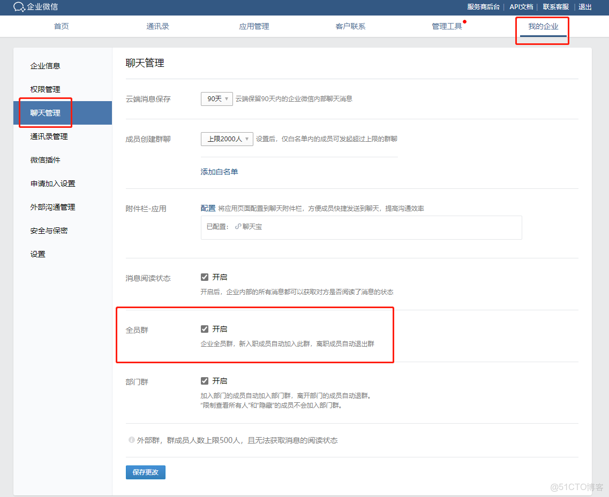609x497 pixels.
Task: Go to the 客户关系 tab
Action: click(350, 25)
